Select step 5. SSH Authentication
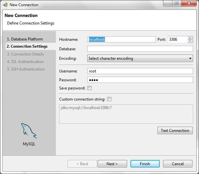This screenshot has width=199, height=174. [x=26, y=69]
